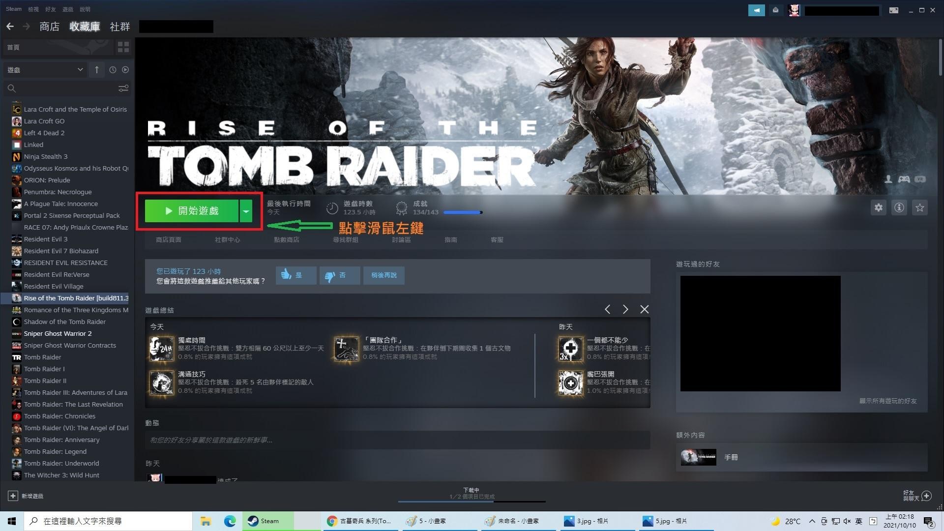Open Windows Start menu
The width and height of the screenshot is (944, 531).
(x=12, y=521)
